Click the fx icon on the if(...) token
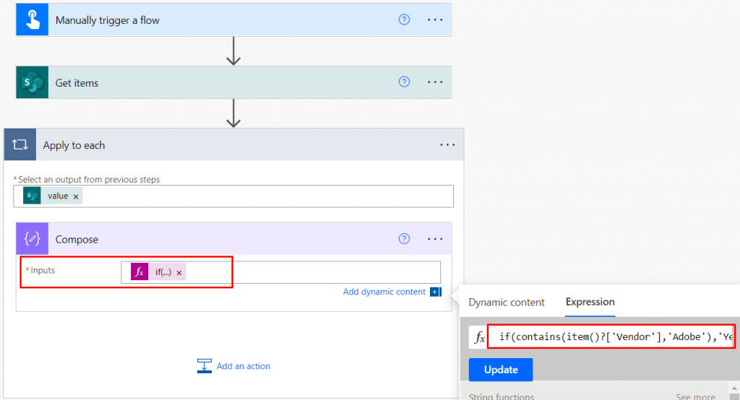Viewport: 740px width, 400px height. pyautogui.click(x=139, y=271)
